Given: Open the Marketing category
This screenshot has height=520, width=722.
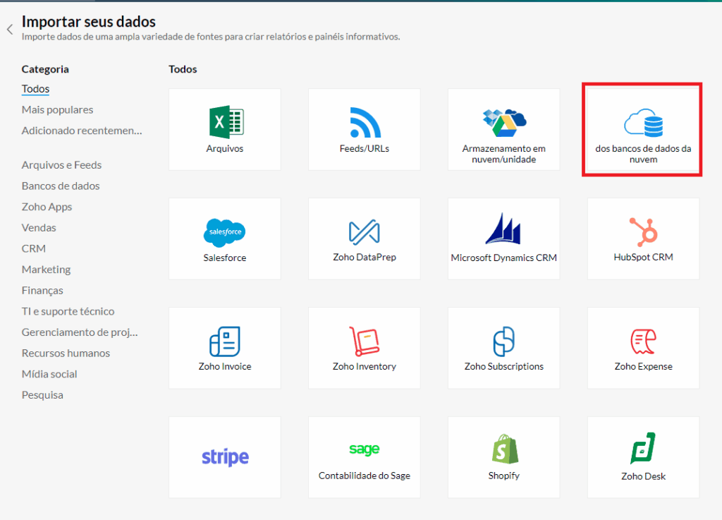Looking at the screenshot, I should point(46,270).
